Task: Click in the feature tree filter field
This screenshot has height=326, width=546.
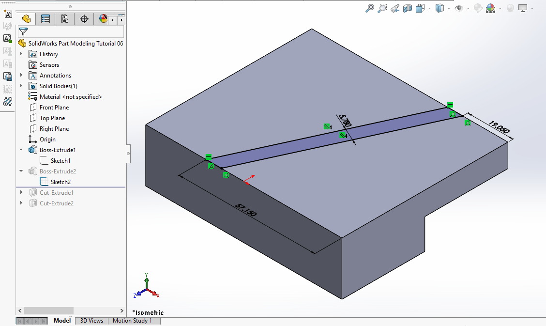Action: (71, 32)
